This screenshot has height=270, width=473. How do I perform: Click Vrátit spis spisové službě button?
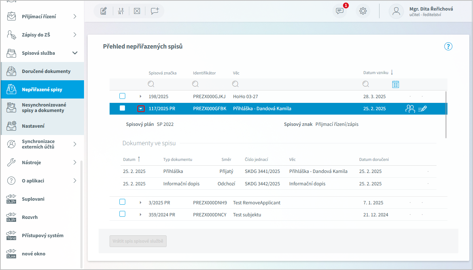click(138, 241)
